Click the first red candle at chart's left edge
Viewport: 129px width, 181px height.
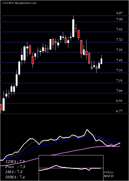click(x=1, y=107)
